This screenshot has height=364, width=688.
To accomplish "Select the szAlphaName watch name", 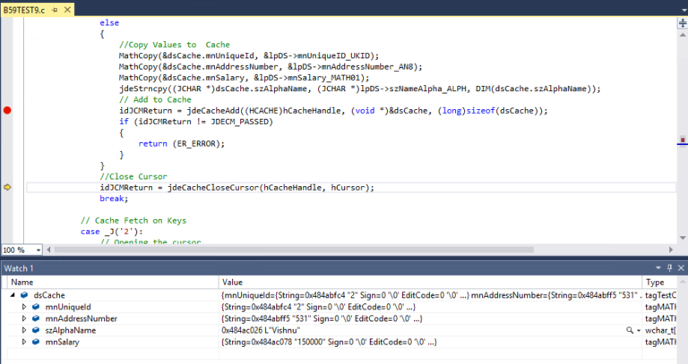I will 70,330.
